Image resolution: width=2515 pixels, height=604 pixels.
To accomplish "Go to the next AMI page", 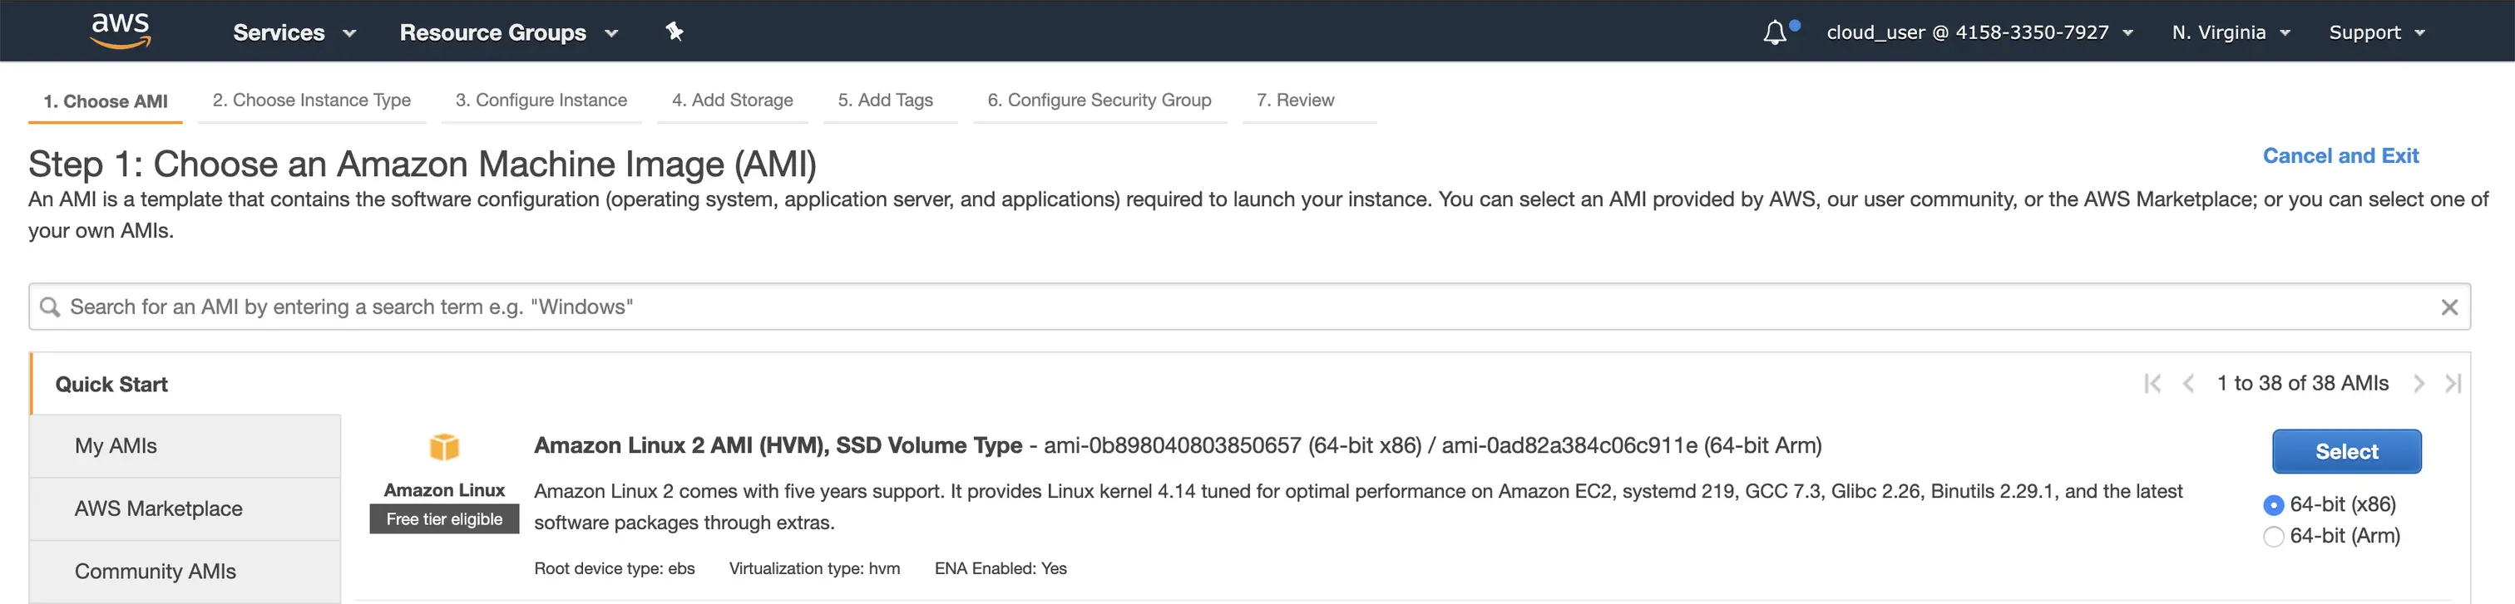I will (x=2419, y=384).
